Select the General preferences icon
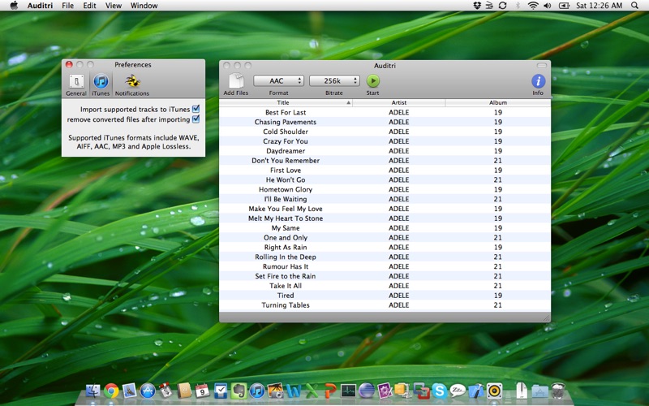649x406 pixels. click(76, 81)
